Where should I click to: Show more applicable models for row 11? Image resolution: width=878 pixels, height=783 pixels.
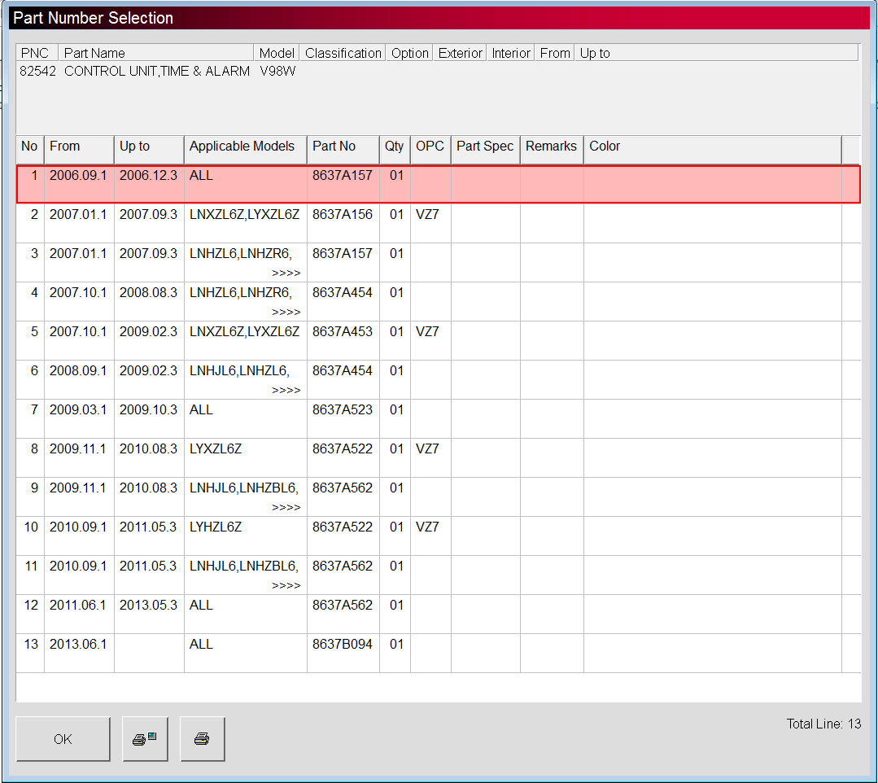pyautogui.click(x=286, y=586)
